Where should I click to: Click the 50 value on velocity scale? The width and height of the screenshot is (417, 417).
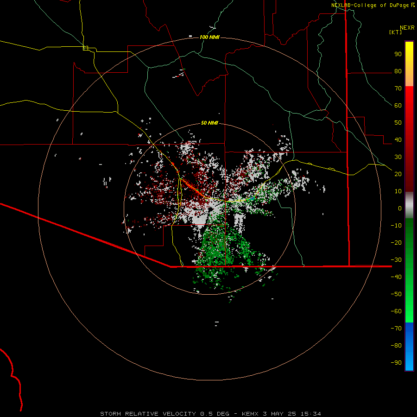coord(398,123)
